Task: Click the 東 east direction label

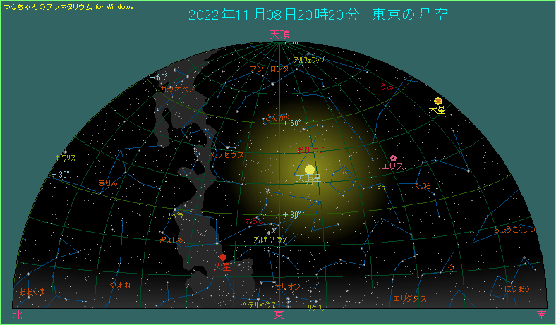Action: (x=279, y=314)
